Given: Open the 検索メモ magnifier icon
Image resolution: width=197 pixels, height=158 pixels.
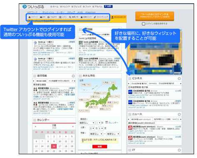Looking at the screenshot, I should coord(70,17).
